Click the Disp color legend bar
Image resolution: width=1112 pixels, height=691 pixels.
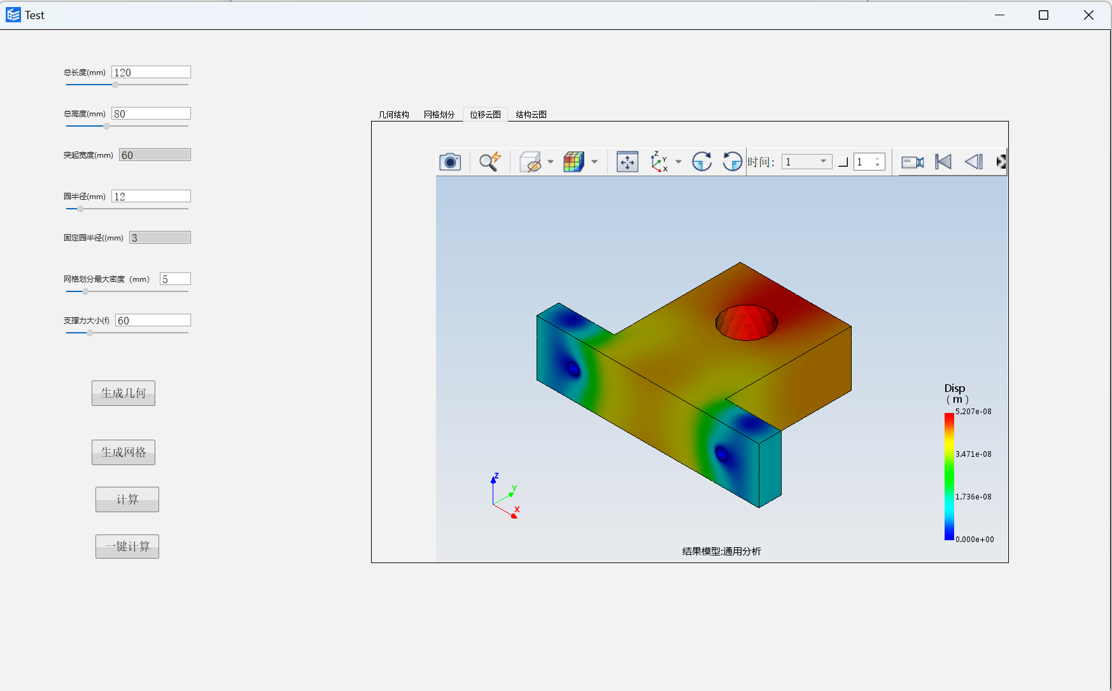(x=949, y=477)
